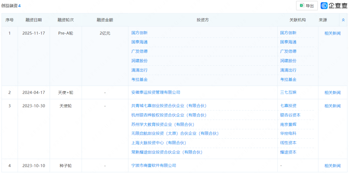Click the 来源 column header
Image resolution: width=349 pixels, height=173 pixels.
point(323,20)
